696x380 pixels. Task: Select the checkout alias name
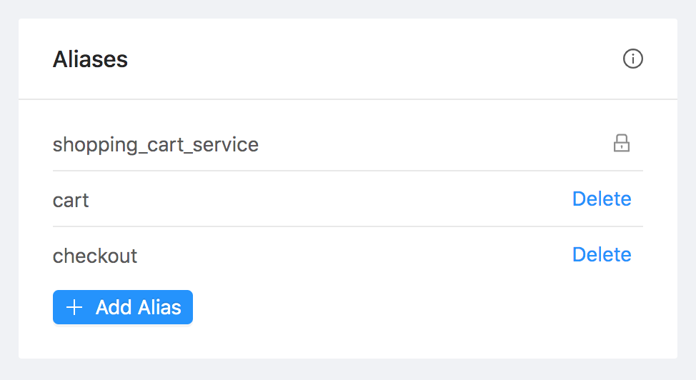tap(95, 256)
